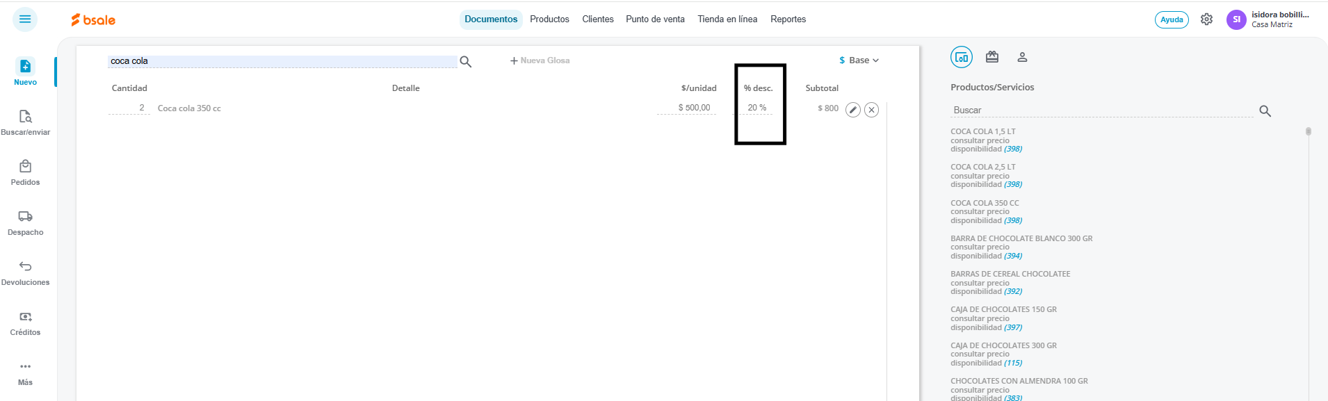The width and height of the screenshot is (1328, 401).
Task: Open the Punto de venta tab
Action: [x=655, y=19]
